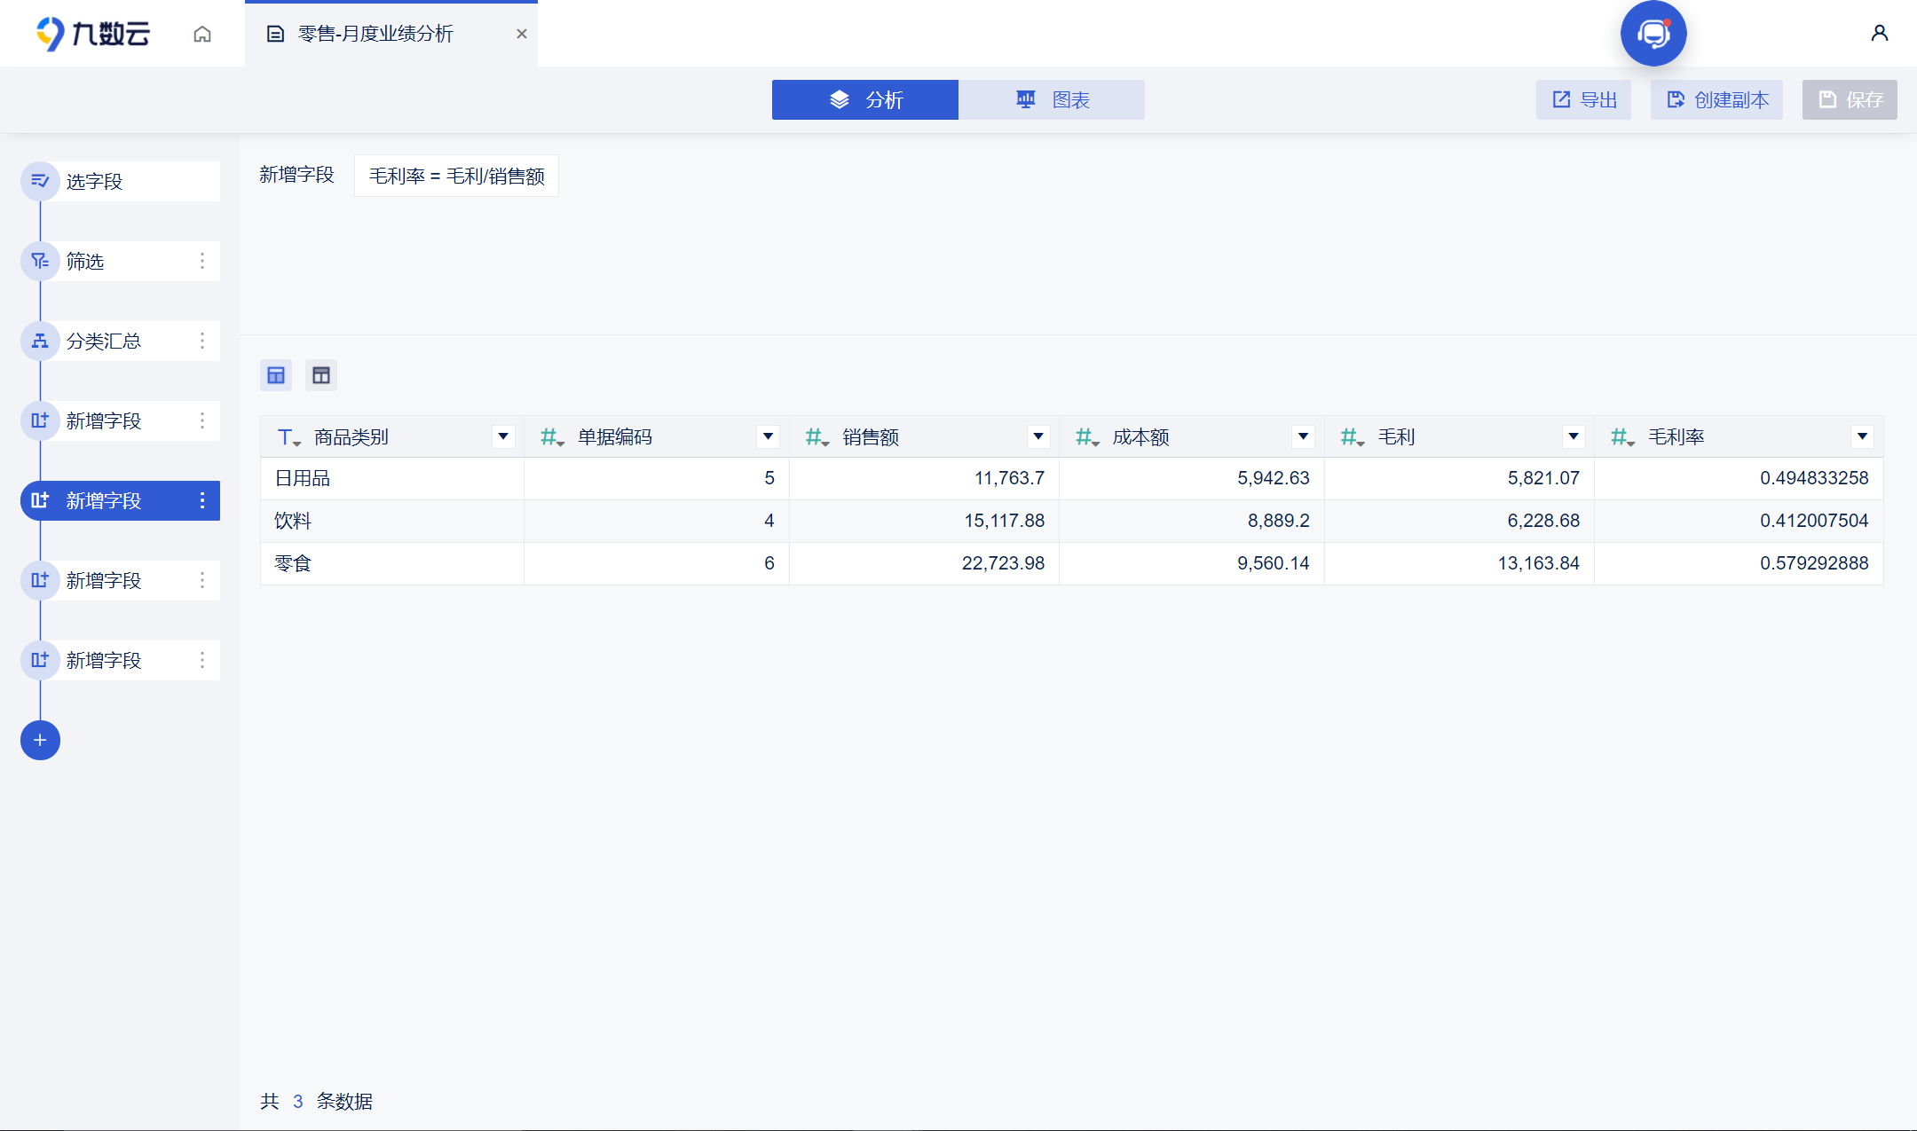Switch to the second table layout toggle

tap(321, 375)
